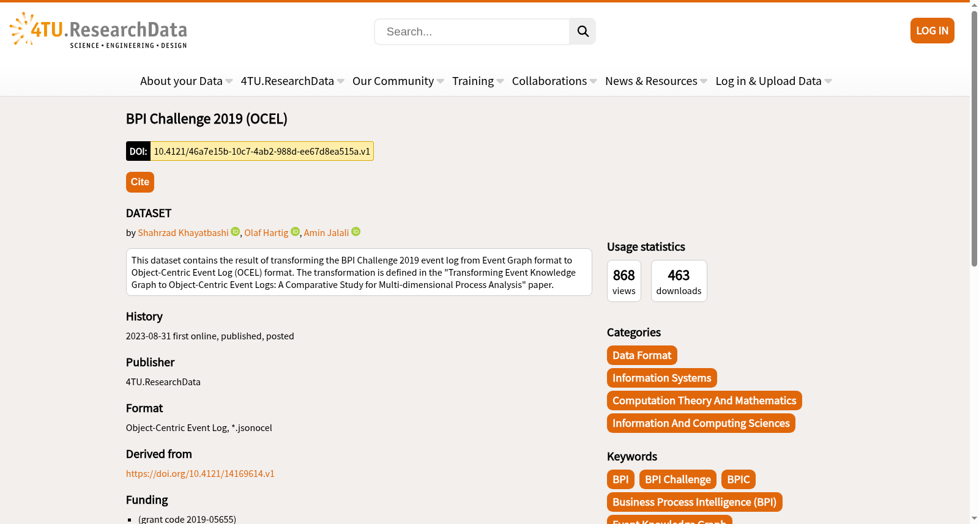Click the BPI Challenge keyword tag

tap(678, 479)
